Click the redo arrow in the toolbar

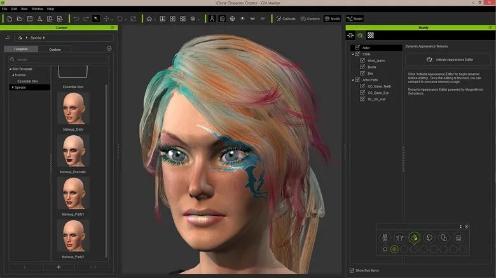86,19
